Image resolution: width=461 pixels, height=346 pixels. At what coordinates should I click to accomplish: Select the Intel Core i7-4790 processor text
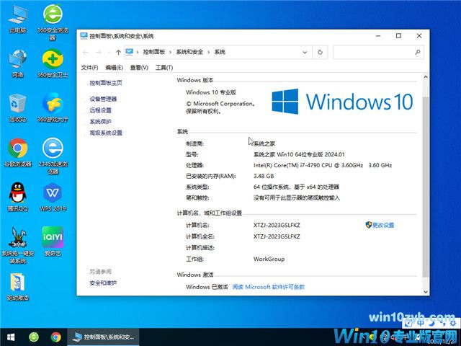323,165
